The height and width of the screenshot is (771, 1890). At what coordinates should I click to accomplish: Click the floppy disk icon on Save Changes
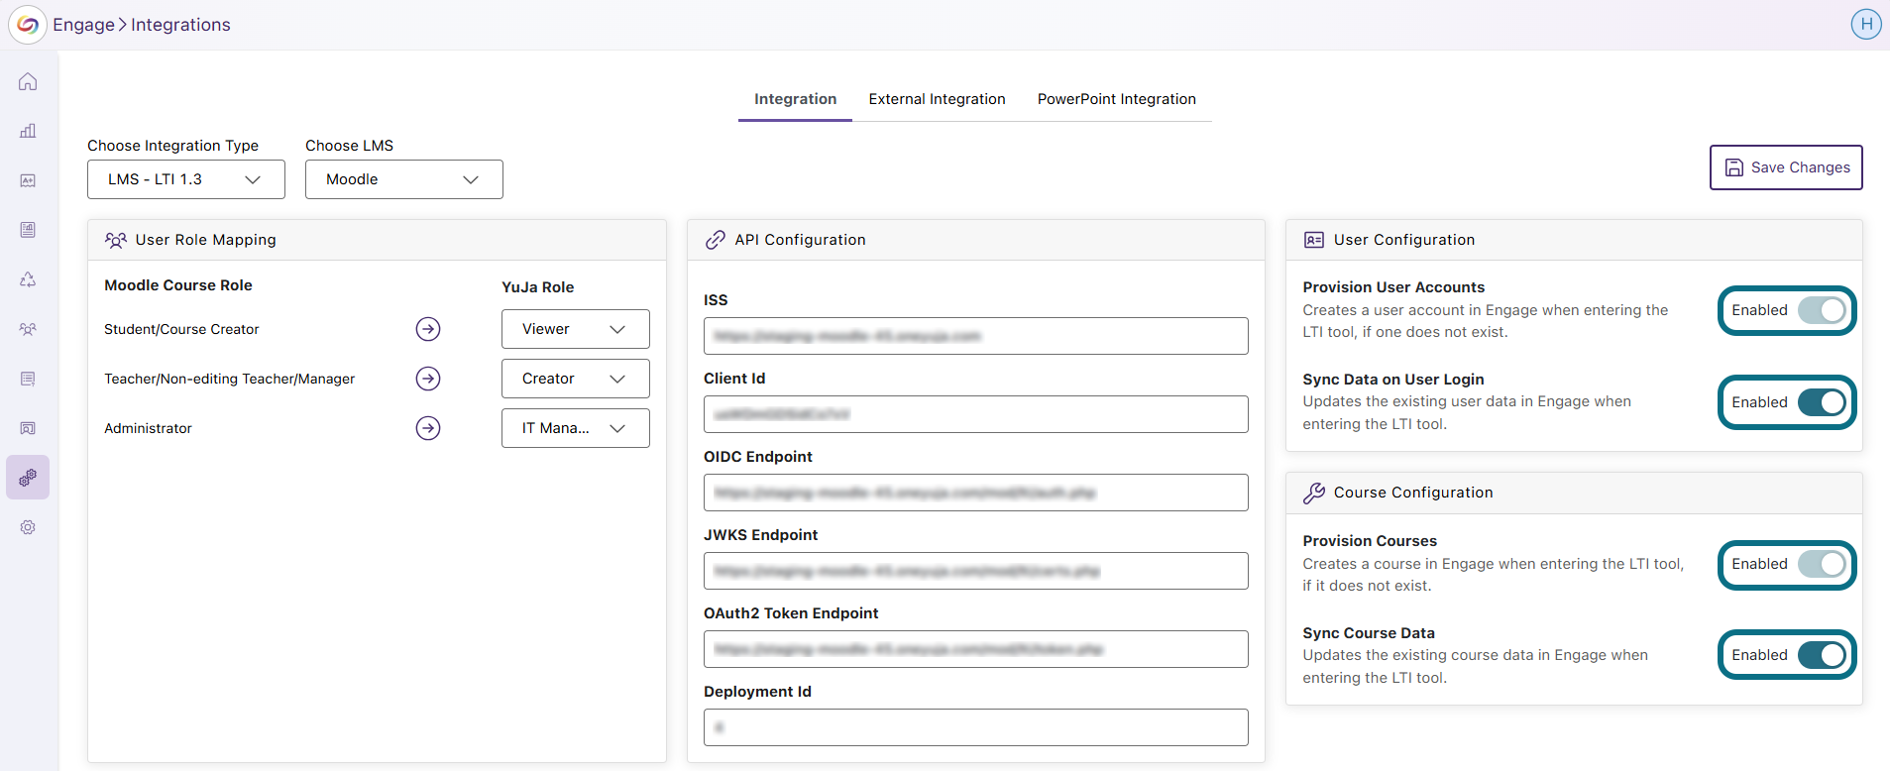[x=1734, y=167]
